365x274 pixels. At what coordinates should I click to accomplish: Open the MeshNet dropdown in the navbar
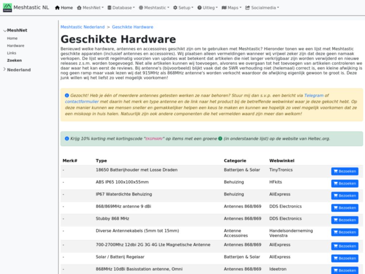pyautogui.click(x=90, y=8)
